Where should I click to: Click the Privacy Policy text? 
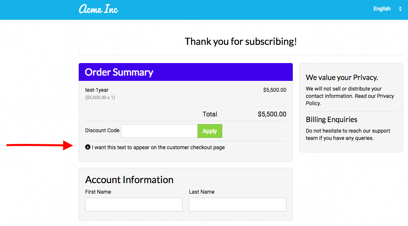point(350,99)
